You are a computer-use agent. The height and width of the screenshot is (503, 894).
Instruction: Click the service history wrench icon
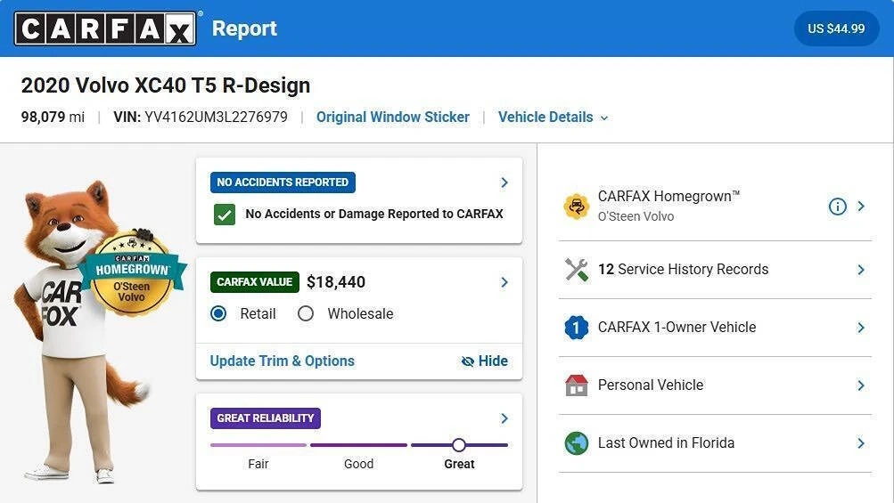(577, 270)
